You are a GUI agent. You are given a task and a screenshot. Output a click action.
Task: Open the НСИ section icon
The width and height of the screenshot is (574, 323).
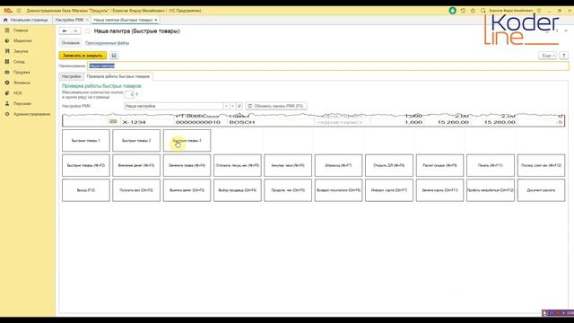[7, 93]
